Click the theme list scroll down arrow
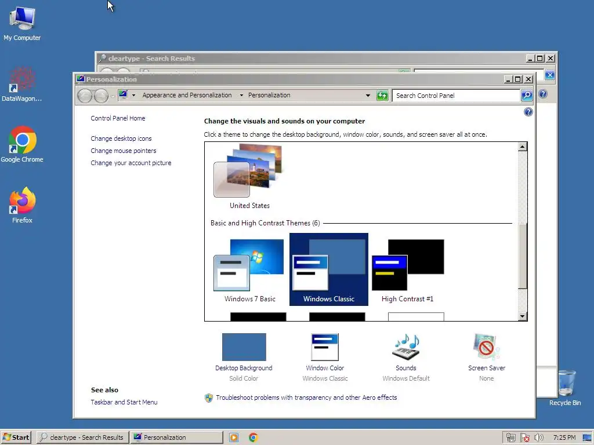594x445 pixels. click(523, 316)
